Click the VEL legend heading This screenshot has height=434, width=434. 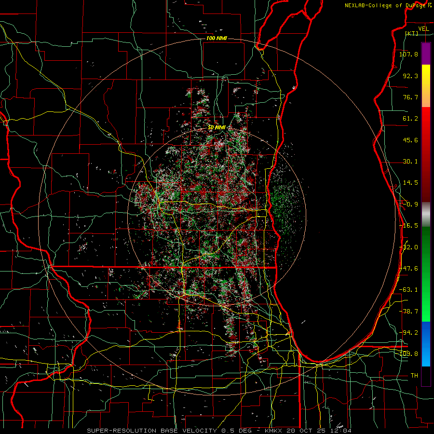[423, 29]
